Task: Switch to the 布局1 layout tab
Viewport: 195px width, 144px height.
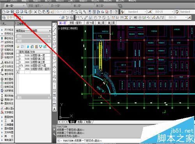Action: 80,122
